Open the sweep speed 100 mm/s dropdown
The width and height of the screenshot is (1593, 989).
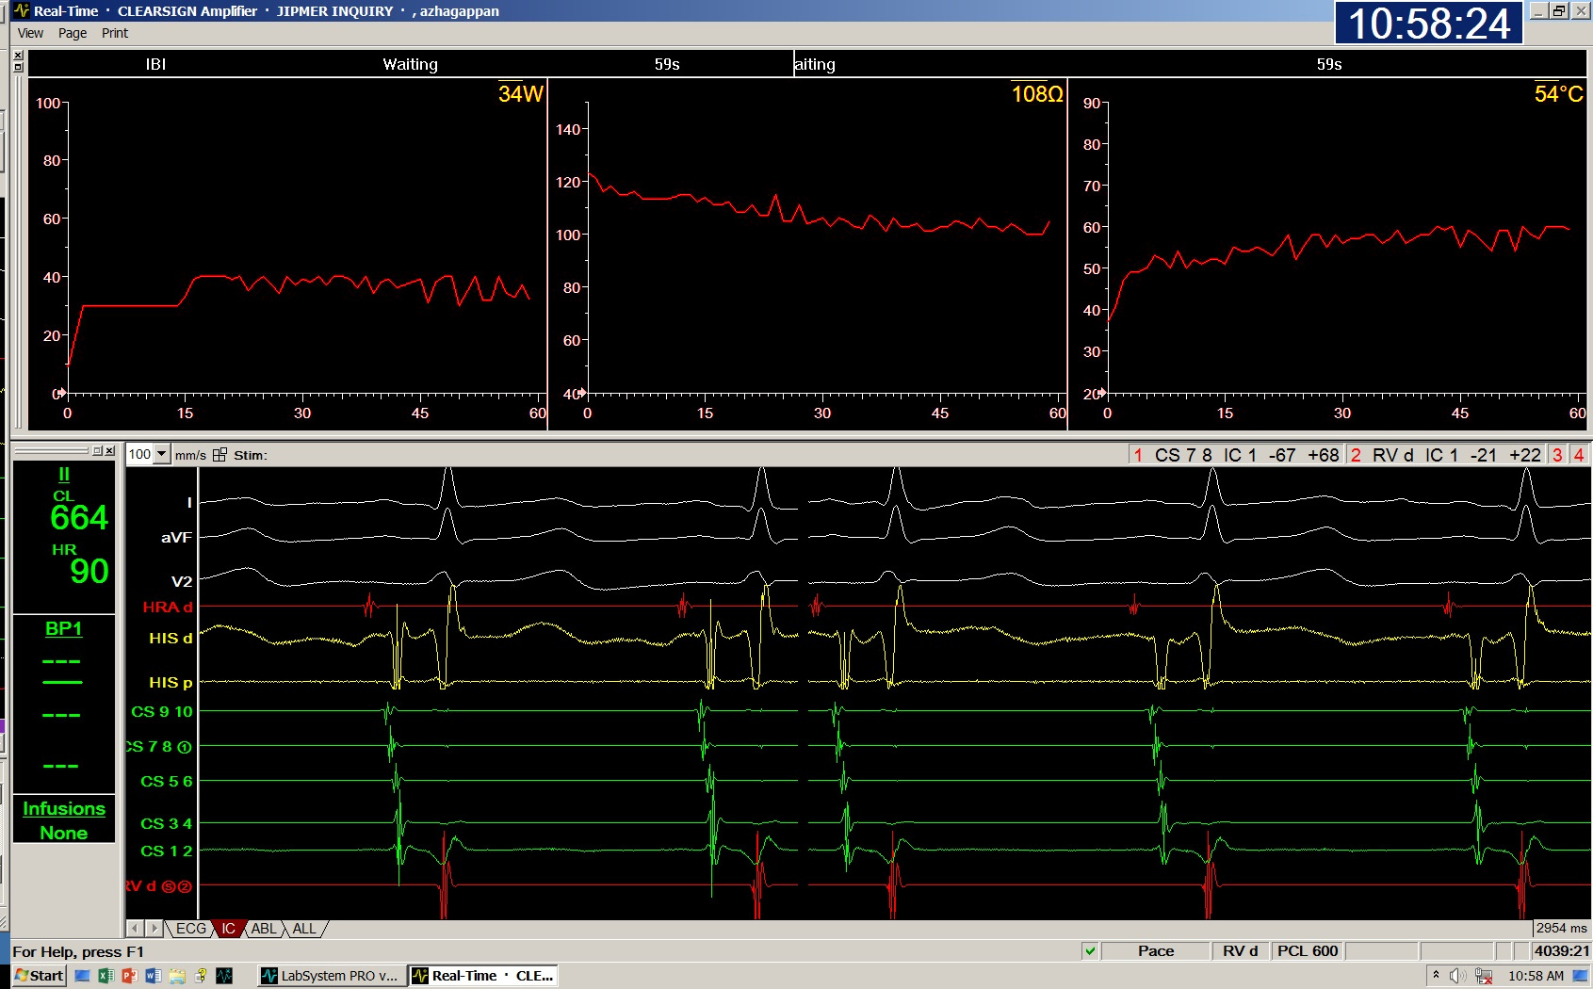click(162, 453)
